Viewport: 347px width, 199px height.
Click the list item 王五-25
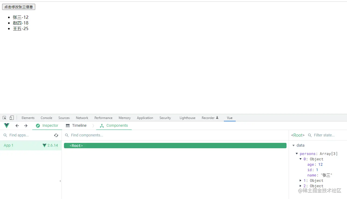[x=21, y=28]
